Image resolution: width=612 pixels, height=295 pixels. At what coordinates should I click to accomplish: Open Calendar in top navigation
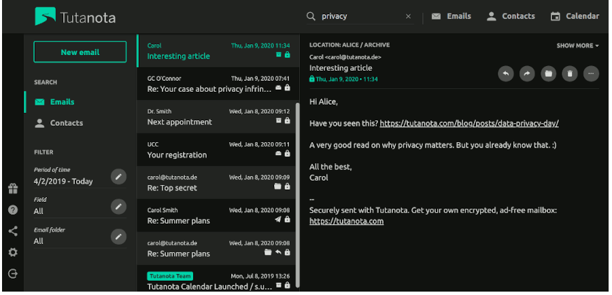575,16
